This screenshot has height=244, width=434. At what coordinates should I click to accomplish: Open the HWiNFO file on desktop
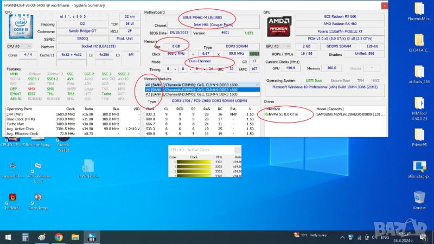click(x=88, y=168)
